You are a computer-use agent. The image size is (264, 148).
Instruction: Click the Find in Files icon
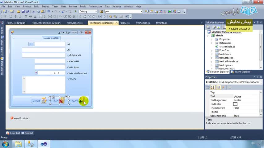(101, 11)
